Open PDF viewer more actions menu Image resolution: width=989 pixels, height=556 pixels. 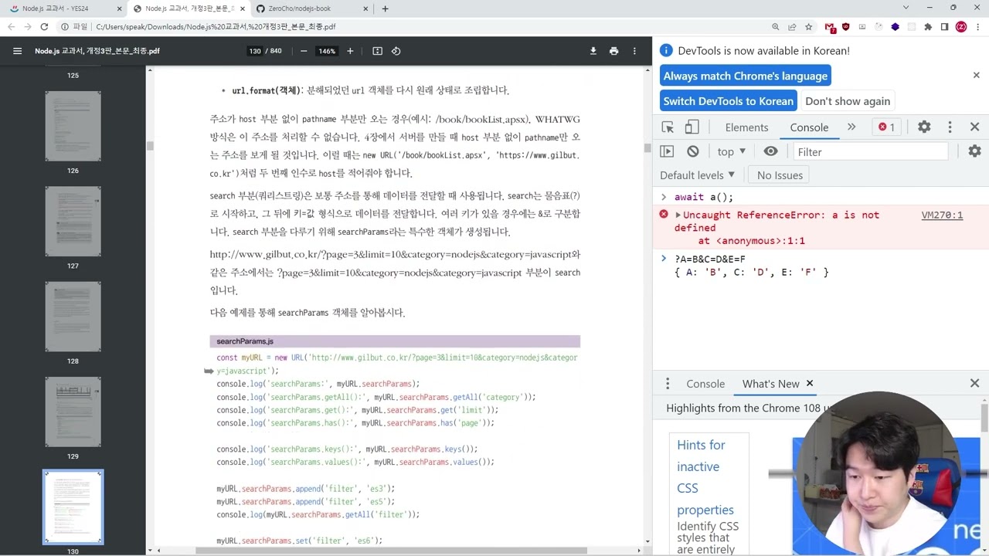pos(634,51)
